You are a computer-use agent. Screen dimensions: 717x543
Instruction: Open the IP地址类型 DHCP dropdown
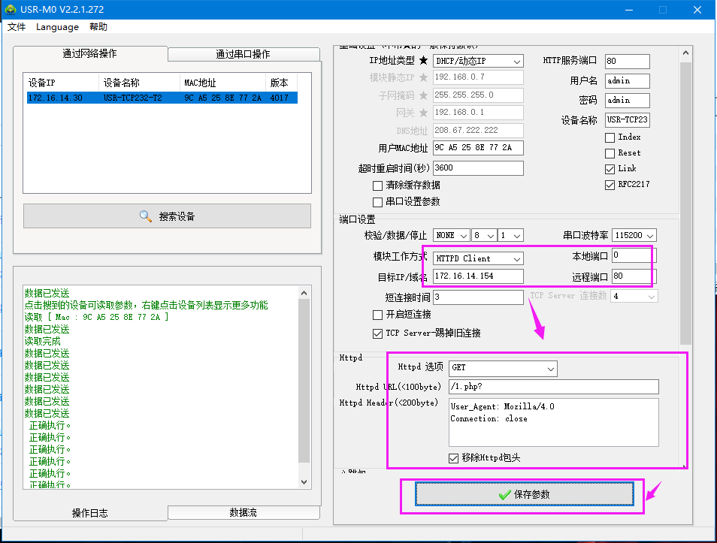pyautogui.click(x=478, y=61)
